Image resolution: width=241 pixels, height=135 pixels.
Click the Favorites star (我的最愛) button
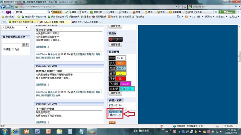coord(8,16)
